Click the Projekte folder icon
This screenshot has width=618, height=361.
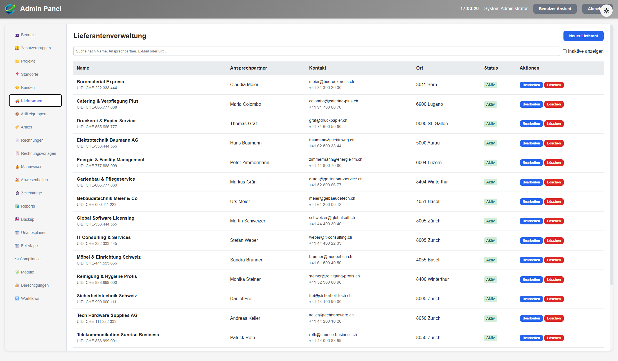pos(17,61)
